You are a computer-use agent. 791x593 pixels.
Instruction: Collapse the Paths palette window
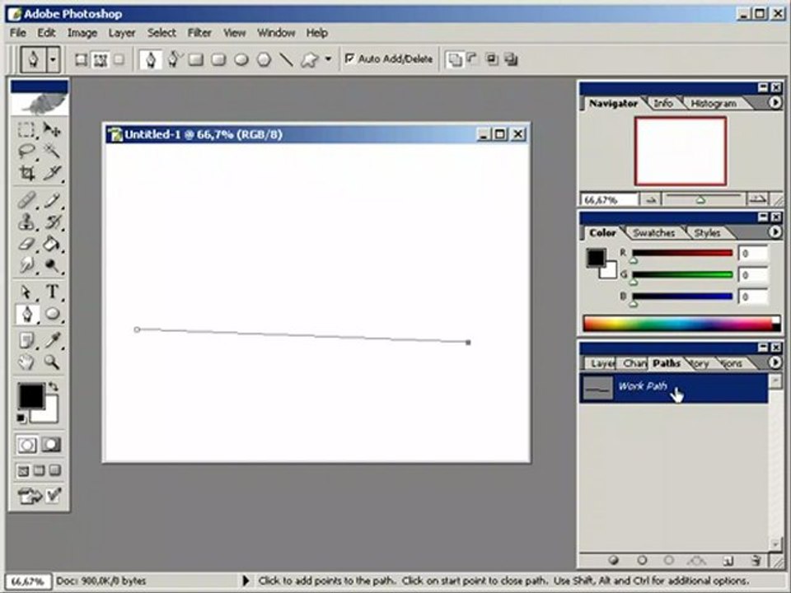click(x=763, y=348)
